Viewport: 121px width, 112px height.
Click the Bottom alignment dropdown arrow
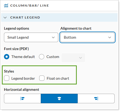pyautogui.click(x=110, y=37)
